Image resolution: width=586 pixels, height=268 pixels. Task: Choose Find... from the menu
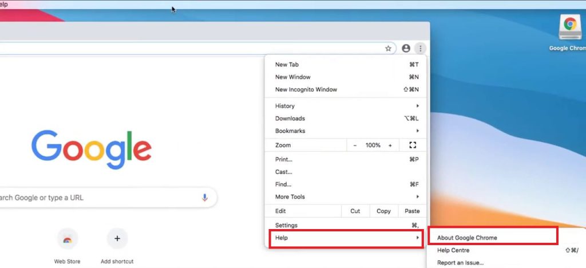coord(345,184)
